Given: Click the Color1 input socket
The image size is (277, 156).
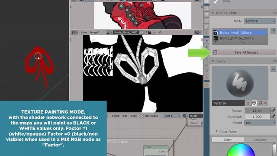Looking at the screenshot, I should tap(187, 120).
